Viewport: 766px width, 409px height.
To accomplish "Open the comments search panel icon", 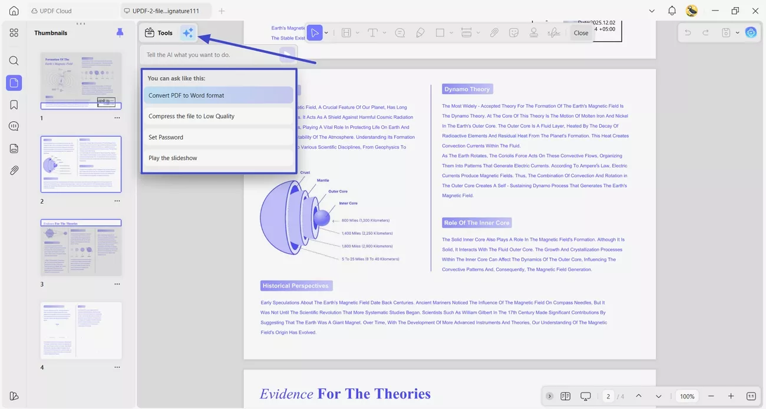I will (x=14, y=127).
